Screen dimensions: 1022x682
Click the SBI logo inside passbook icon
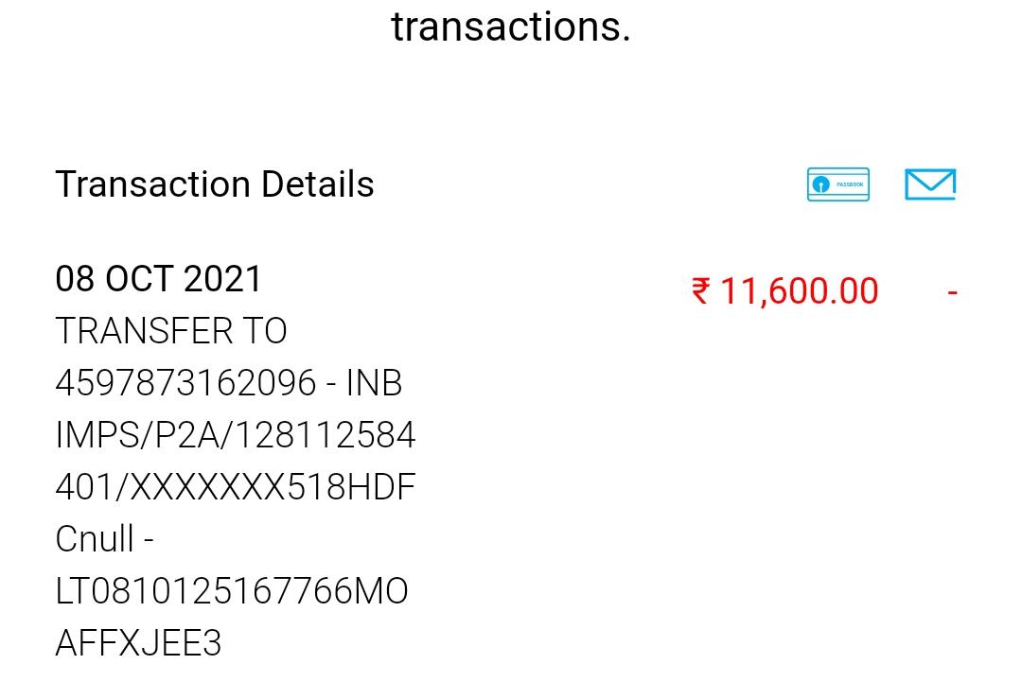[821, 185]
